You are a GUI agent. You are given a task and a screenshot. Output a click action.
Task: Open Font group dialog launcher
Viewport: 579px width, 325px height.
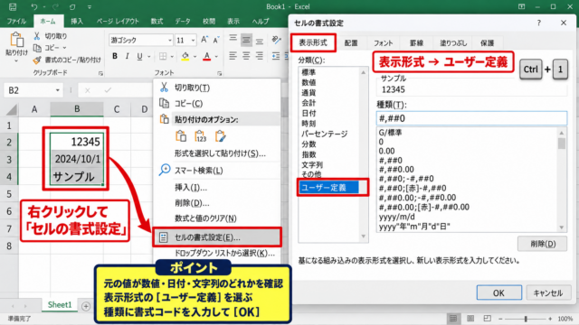[x=219, y=74]
